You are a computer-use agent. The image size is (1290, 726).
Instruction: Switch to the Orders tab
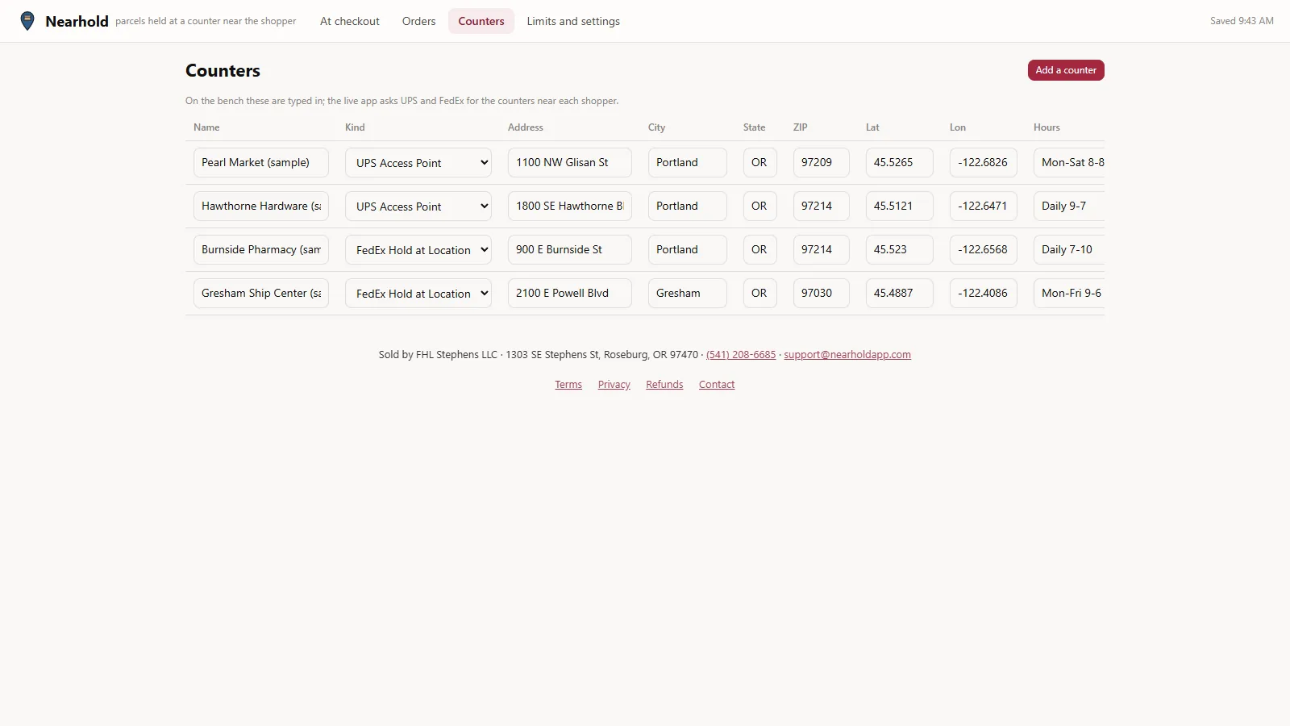click(418, 21)
